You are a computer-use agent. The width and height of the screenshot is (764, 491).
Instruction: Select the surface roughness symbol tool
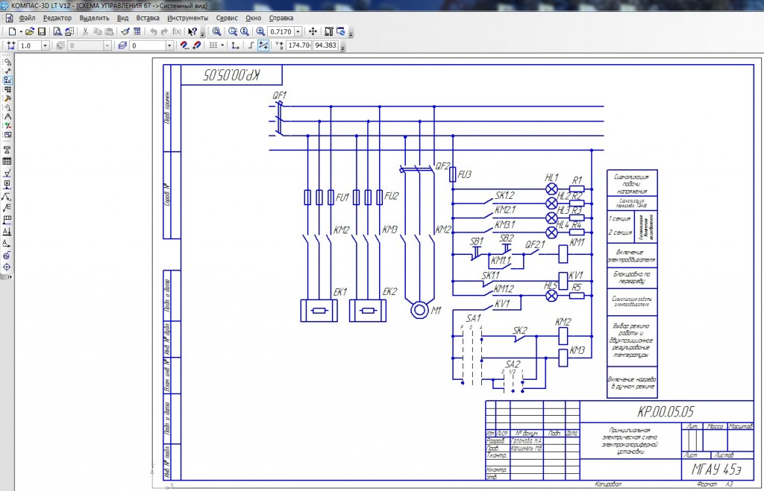point(7,174)
